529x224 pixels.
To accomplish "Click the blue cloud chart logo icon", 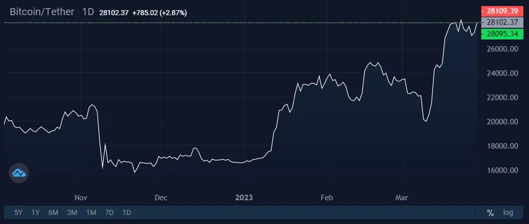I will 19,173.
